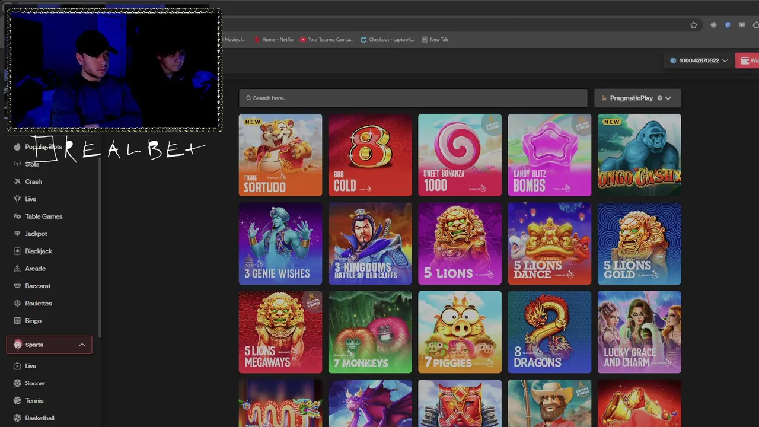Click the Basketball icon
759x427 pixels.
17,418
